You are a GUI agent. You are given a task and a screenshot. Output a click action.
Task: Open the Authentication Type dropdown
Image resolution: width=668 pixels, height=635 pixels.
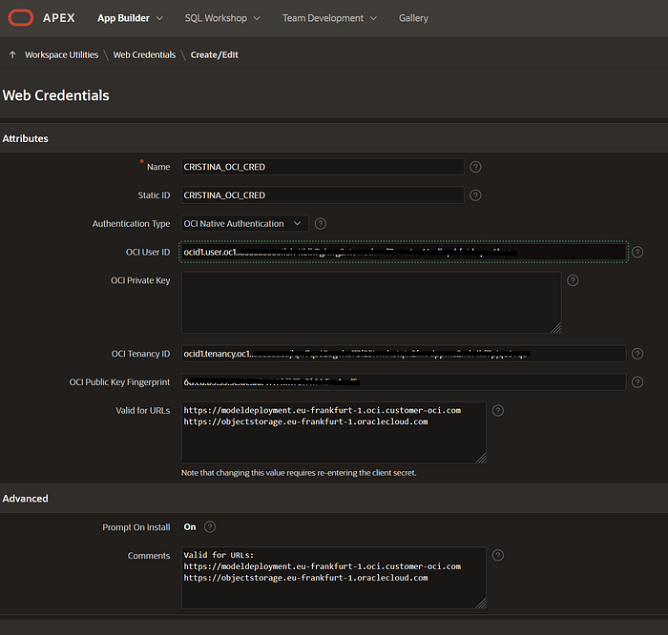click(244, 223)
